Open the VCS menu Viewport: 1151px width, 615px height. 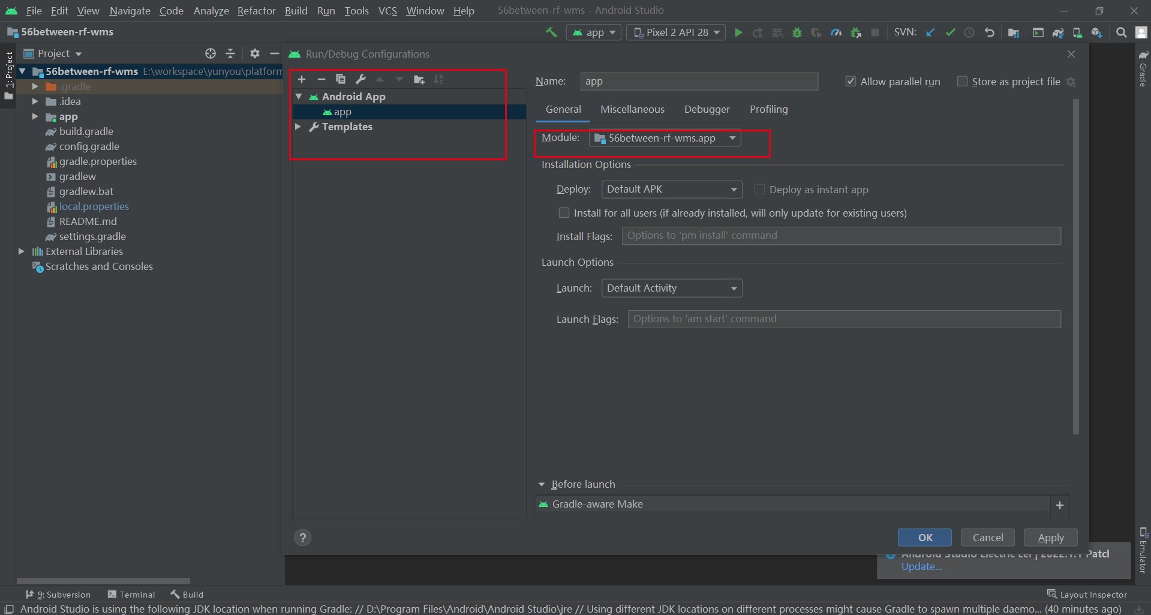pos(387,11)
